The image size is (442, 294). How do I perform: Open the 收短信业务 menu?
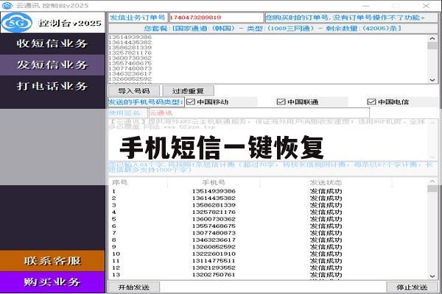(x=52, y=43)
